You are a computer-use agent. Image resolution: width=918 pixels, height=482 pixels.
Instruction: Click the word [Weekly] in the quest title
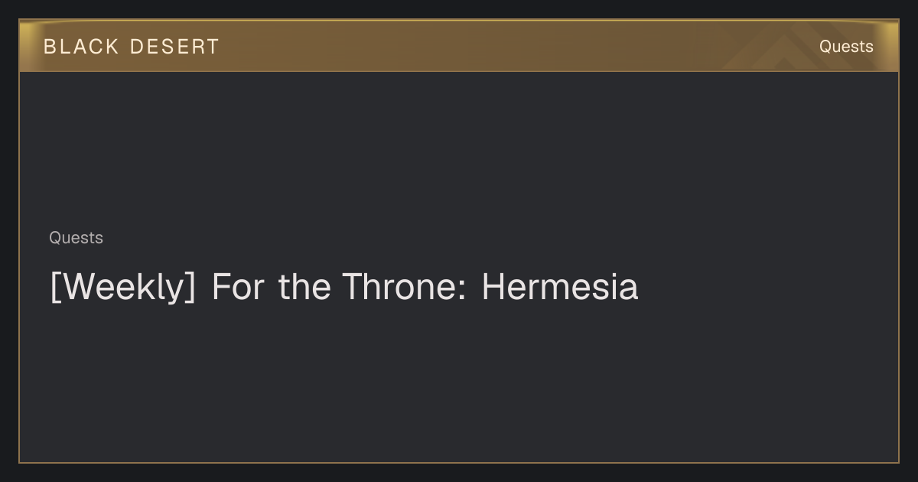[x=123, y=288]
